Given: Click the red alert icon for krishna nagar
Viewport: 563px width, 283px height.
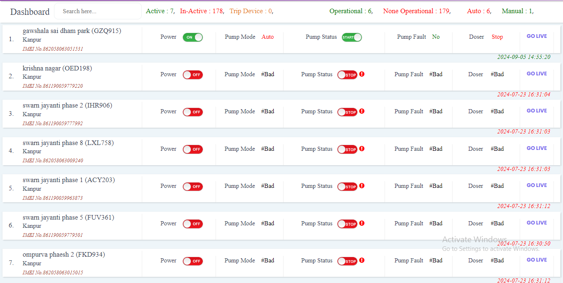Looking at the screenshot, I should [362, 74].
